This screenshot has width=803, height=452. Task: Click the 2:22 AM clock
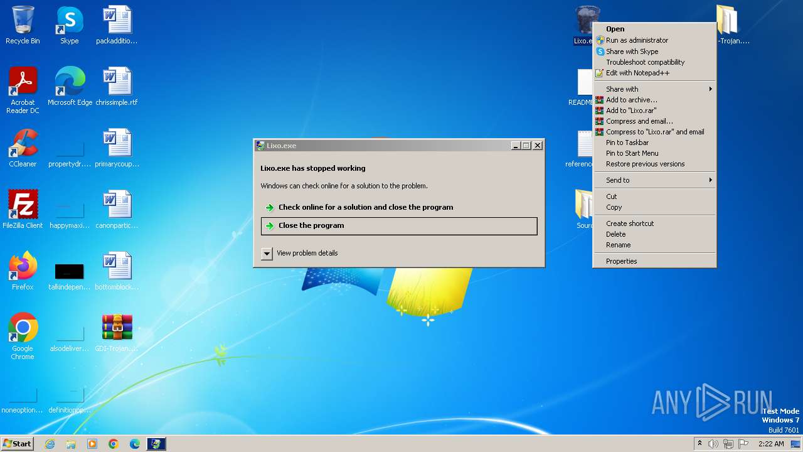[x=771, y=444]
